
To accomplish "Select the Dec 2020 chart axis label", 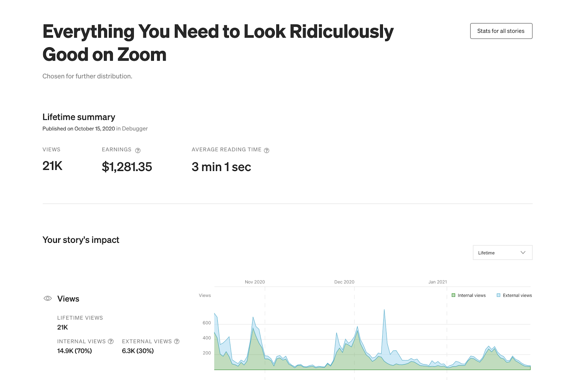I will (x=344, y=282).
